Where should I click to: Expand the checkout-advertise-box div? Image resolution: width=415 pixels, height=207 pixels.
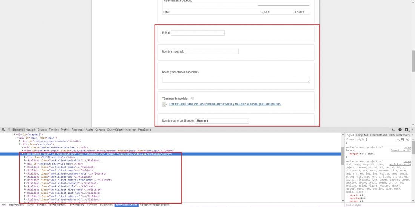[25, 164]
